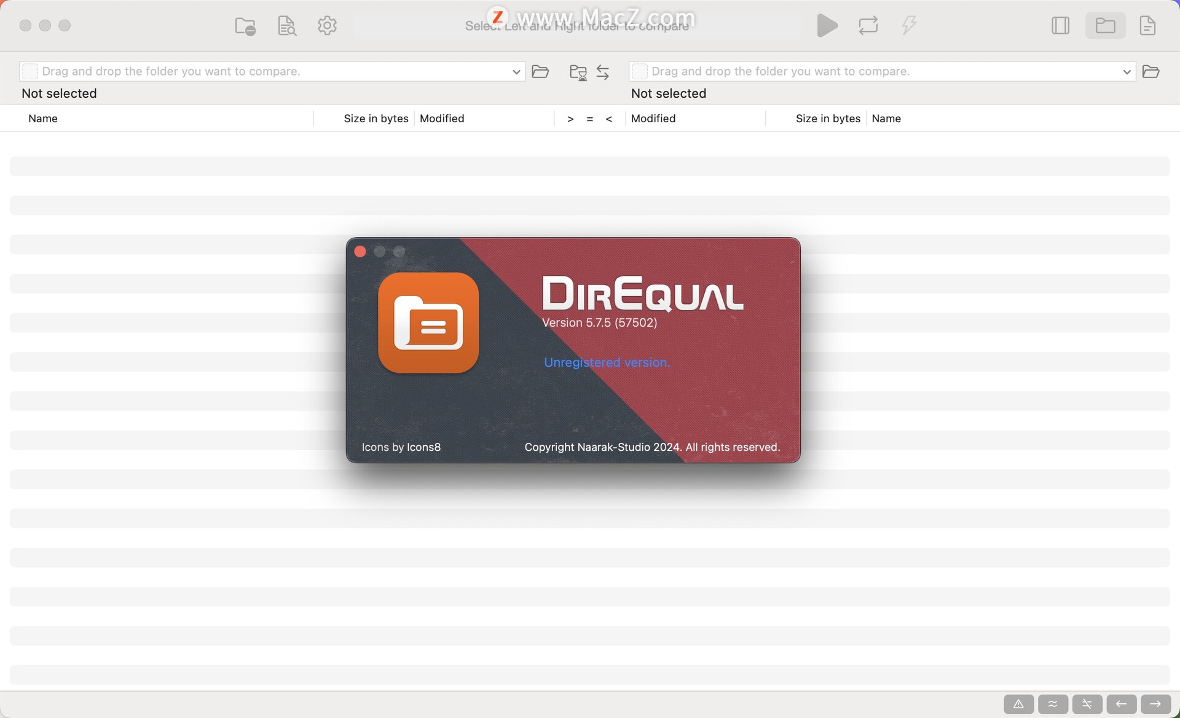The image size is (1180, 718).
Task: Toggle the left folder path checkbox
Action: pyautogui.click(x=30, y=71)
